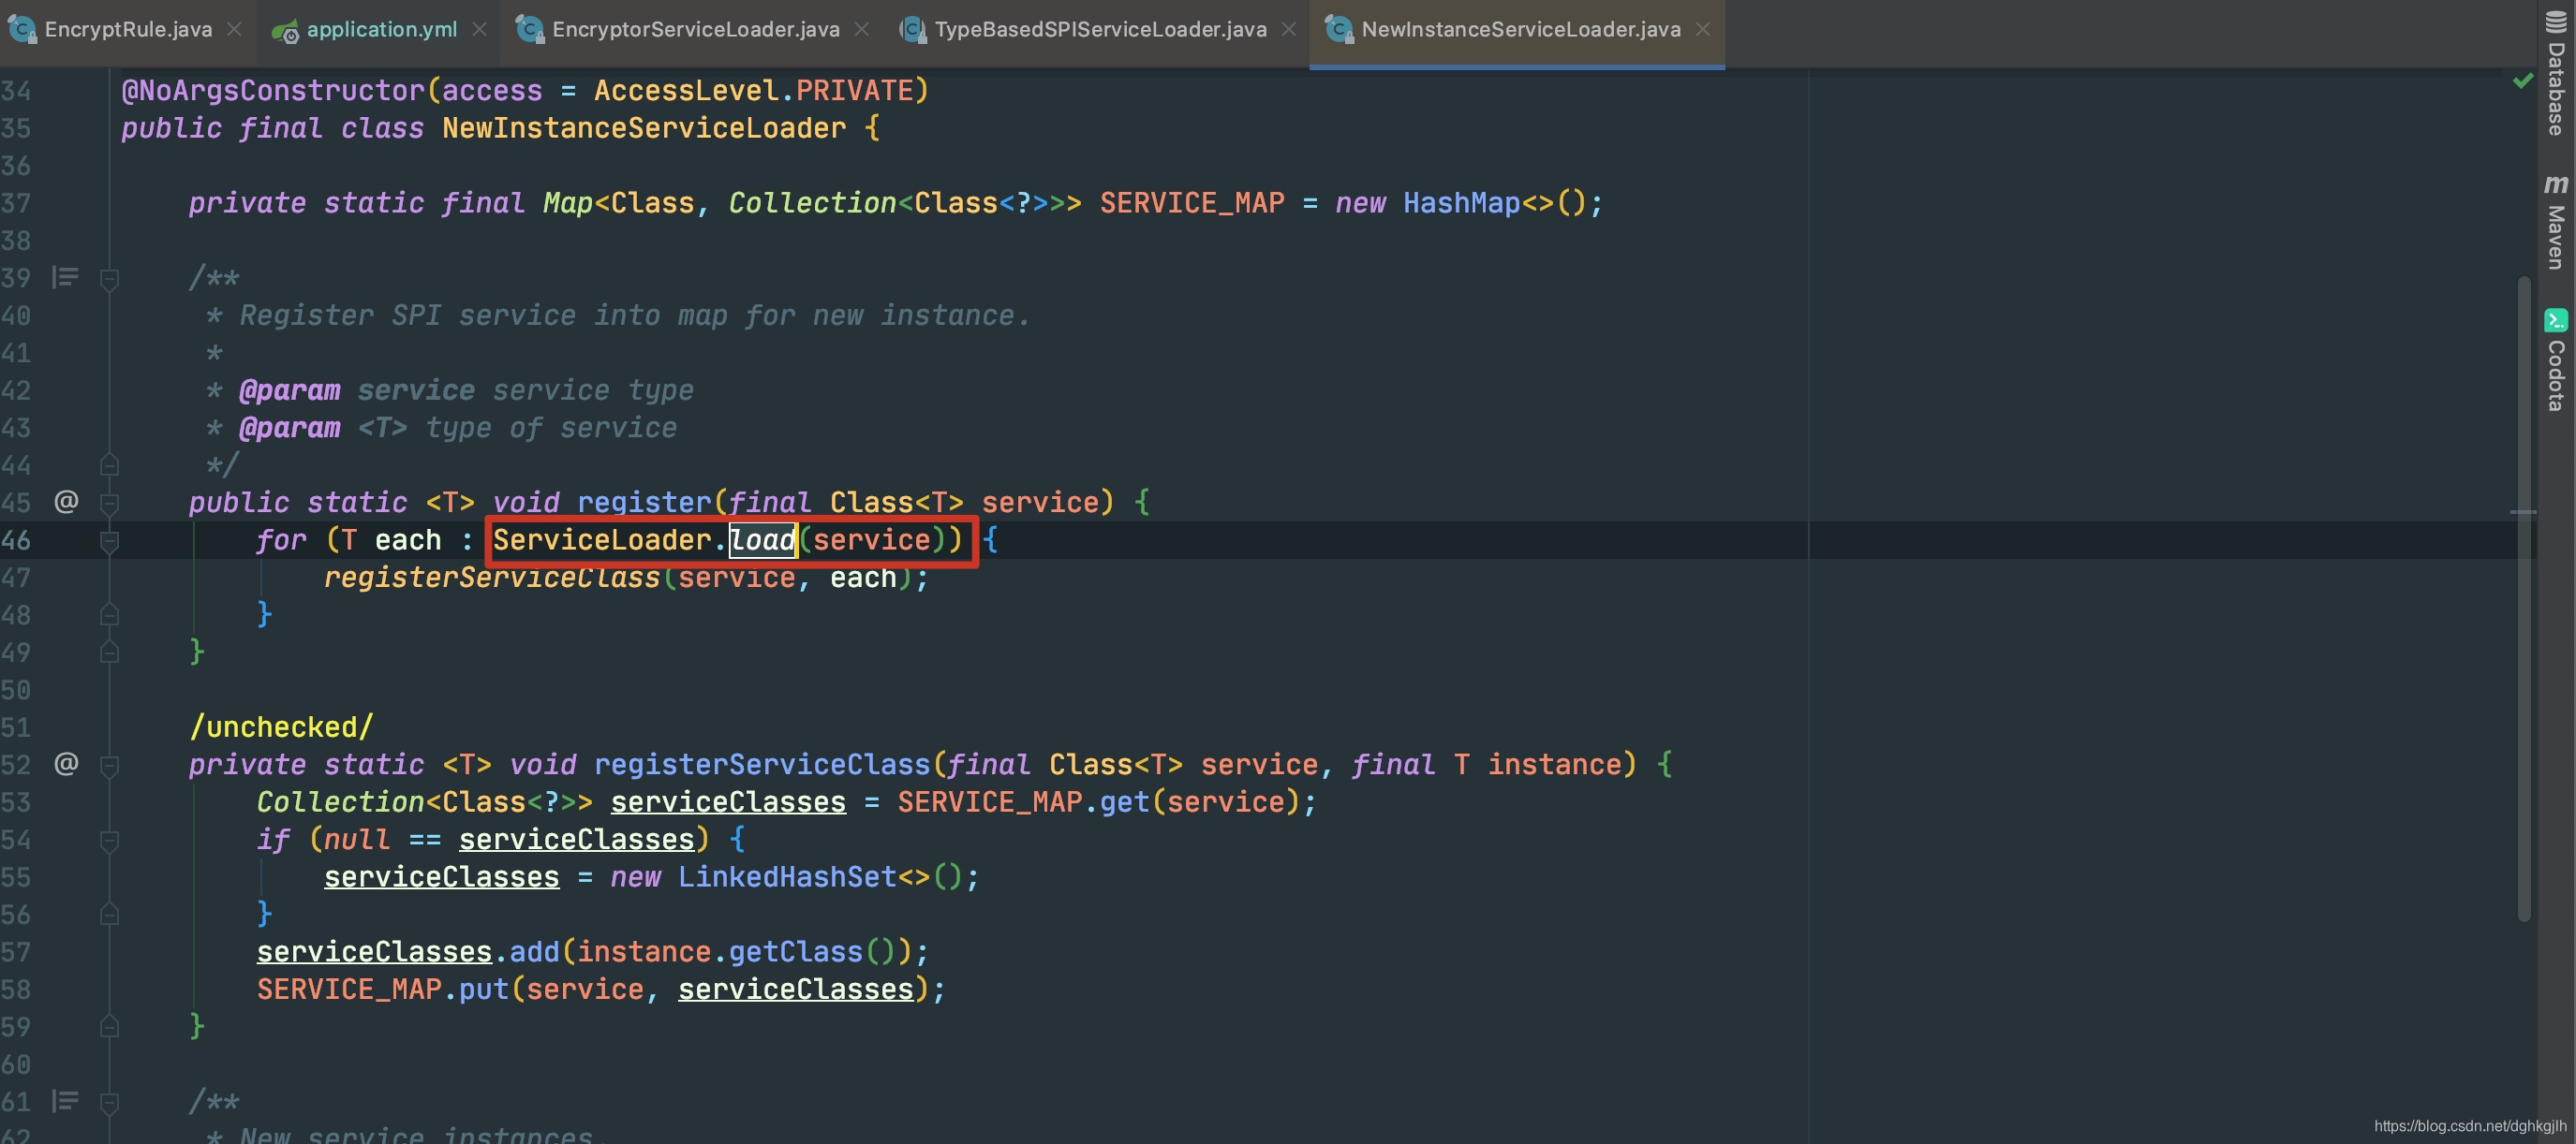Click the registerServiceClass call on line 47
The image size is (2576, 1144).
click(x=491, y=578)
